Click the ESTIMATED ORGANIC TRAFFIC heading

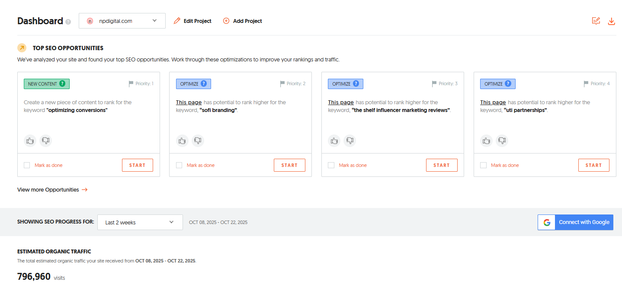pos(54,251)
